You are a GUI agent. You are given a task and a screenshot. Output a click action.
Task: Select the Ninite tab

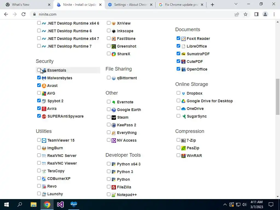click(80, 5)
